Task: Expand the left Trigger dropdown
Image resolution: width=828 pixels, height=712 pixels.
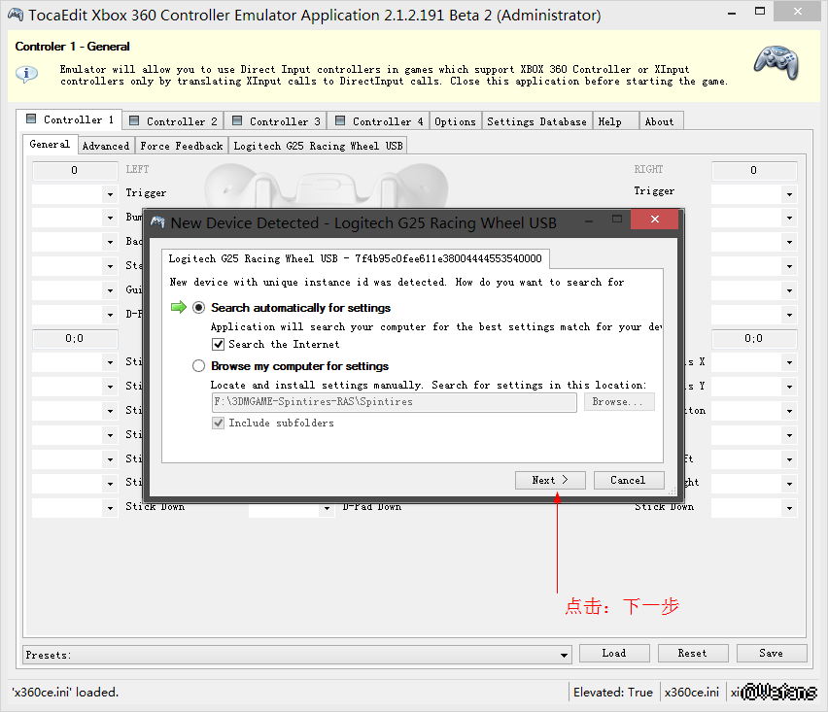Action: (110, 194)
